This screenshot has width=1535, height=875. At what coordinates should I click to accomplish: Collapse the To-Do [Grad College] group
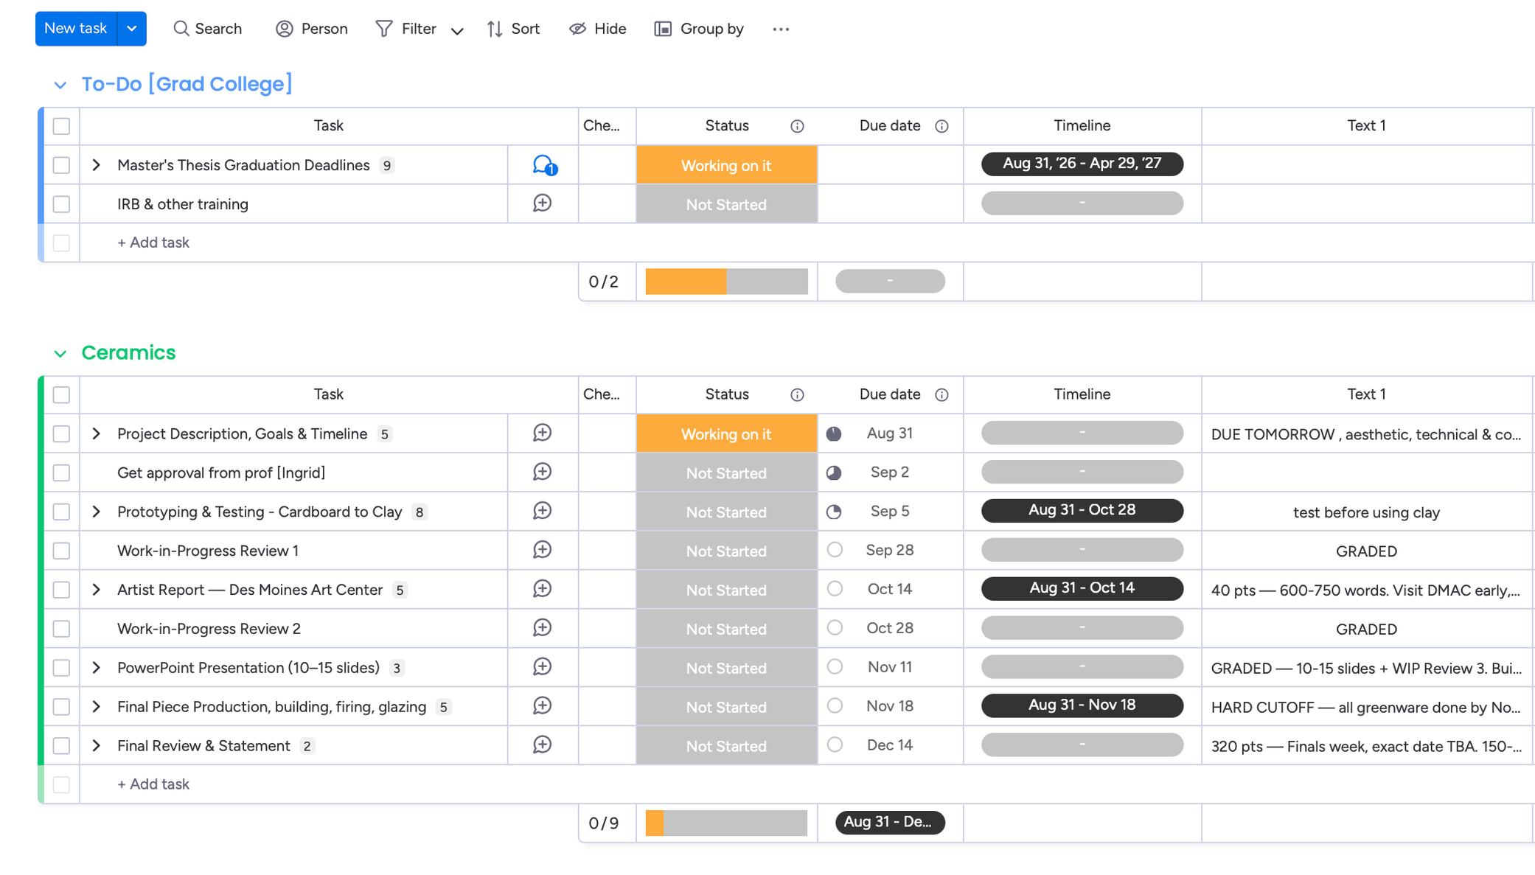pyautogui.click(x=60, y=85)
